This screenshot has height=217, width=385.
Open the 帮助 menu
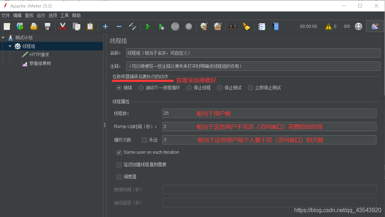[x=76, y=15]
